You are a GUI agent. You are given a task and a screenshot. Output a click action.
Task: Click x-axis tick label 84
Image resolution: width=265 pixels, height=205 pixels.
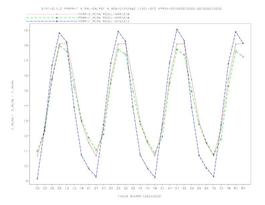pos(243,188)
